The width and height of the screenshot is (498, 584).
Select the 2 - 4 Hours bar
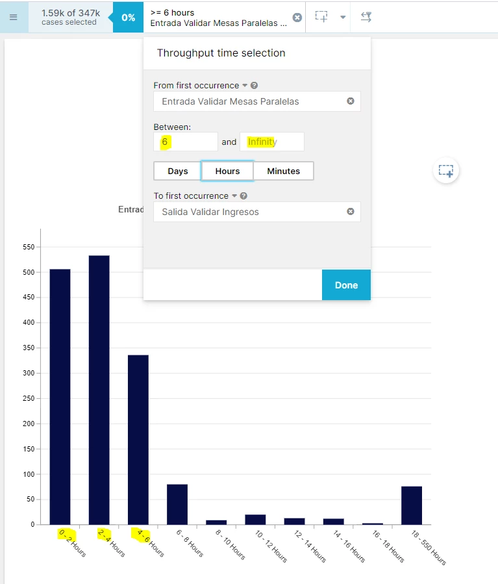click(99, 390)
